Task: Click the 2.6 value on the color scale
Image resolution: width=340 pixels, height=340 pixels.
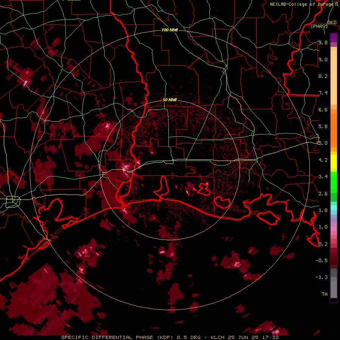Action: [x=323, y=193]
